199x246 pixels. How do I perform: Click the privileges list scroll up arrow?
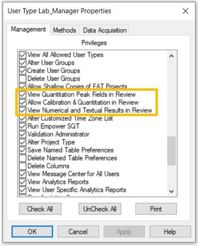pyautogui.click(x=172, y=56)
